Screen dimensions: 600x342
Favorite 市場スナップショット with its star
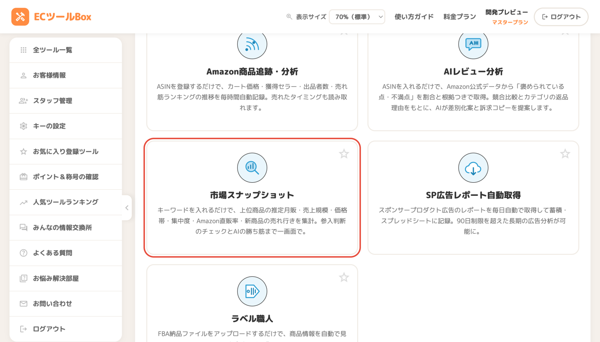[x=344, y=154]
